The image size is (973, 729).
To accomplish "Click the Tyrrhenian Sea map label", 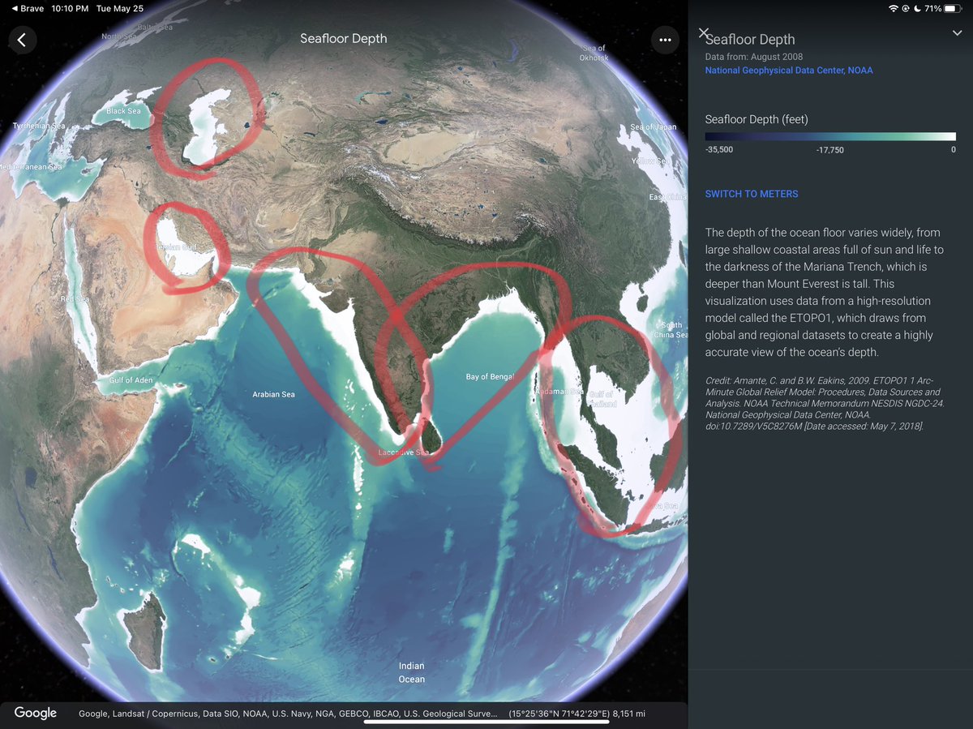I will [x=39, y=126].
